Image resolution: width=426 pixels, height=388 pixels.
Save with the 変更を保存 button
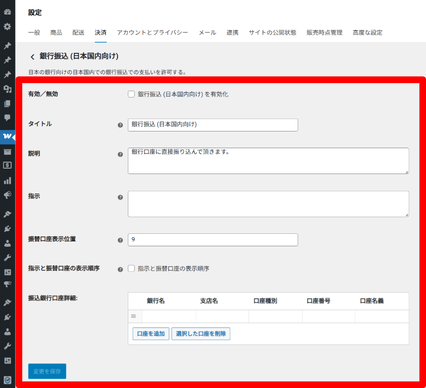47,371
